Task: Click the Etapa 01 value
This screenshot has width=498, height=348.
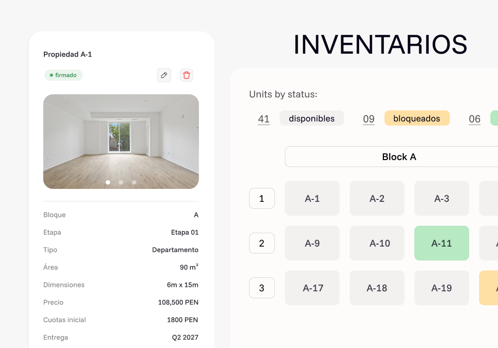Action: pyautogui.click(x=185, y=232)
